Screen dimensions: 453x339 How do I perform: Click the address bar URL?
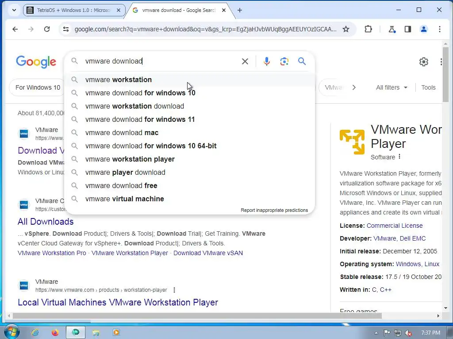(205, 29)
